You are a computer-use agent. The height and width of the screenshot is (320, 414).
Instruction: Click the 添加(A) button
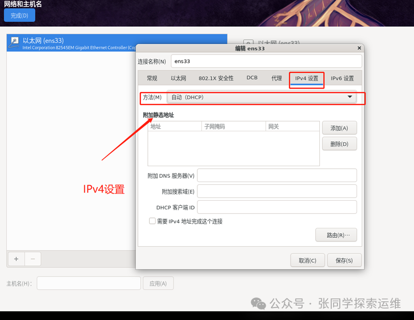(339, 127)
